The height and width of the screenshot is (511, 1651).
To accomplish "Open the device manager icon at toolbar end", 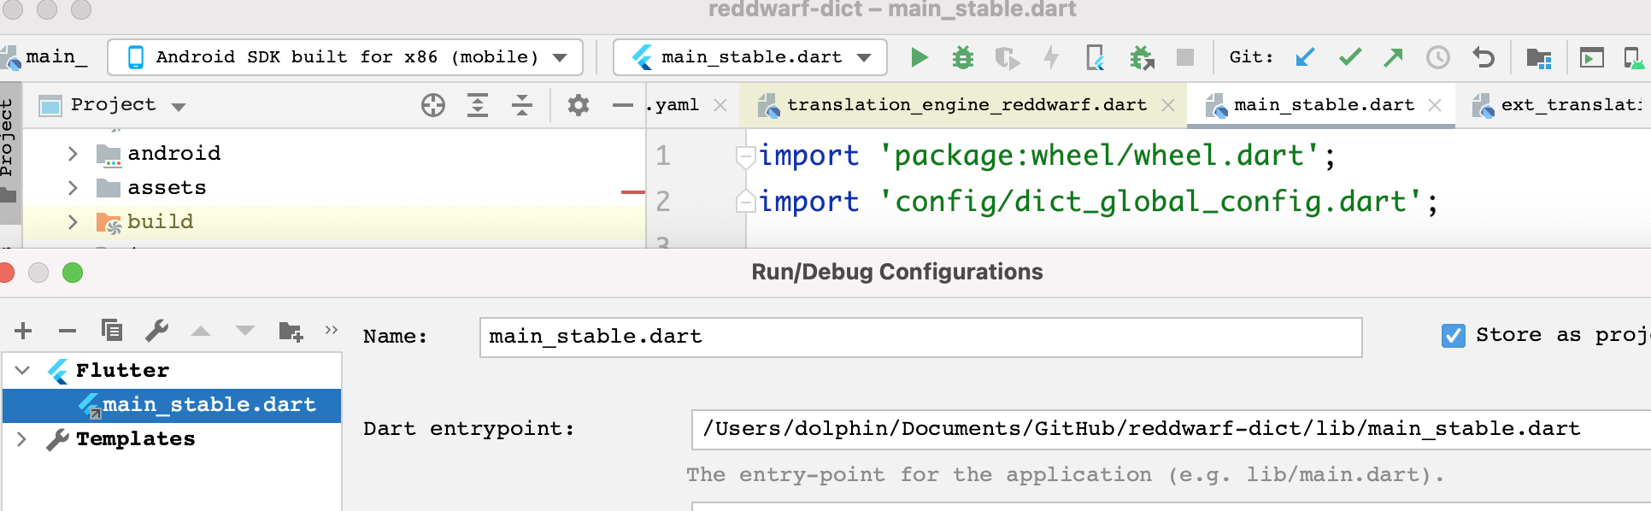I will click(1633, 57).
